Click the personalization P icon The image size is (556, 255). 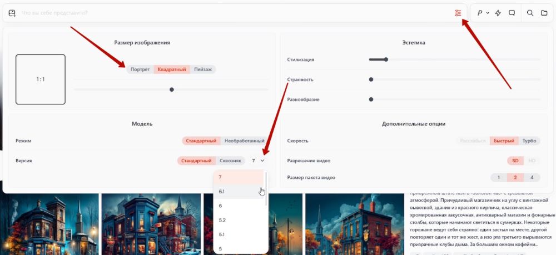pos(480,13)
